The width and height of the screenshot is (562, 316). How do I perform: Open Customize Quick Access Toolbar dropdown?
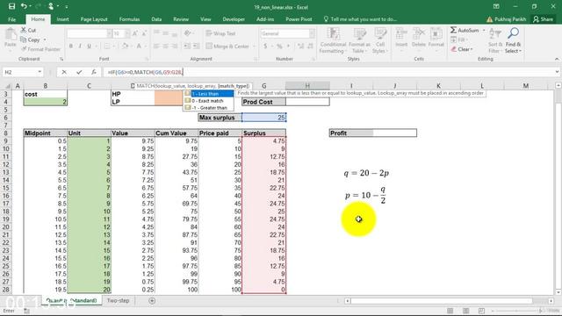point(67,6)
